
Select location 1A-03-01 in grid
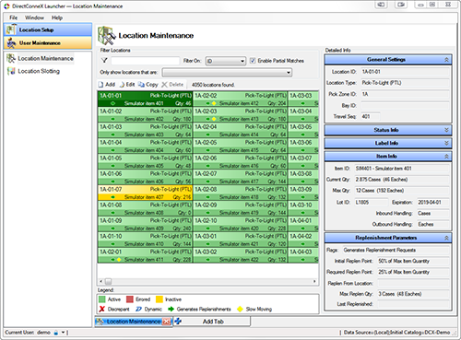click(241, 240)
